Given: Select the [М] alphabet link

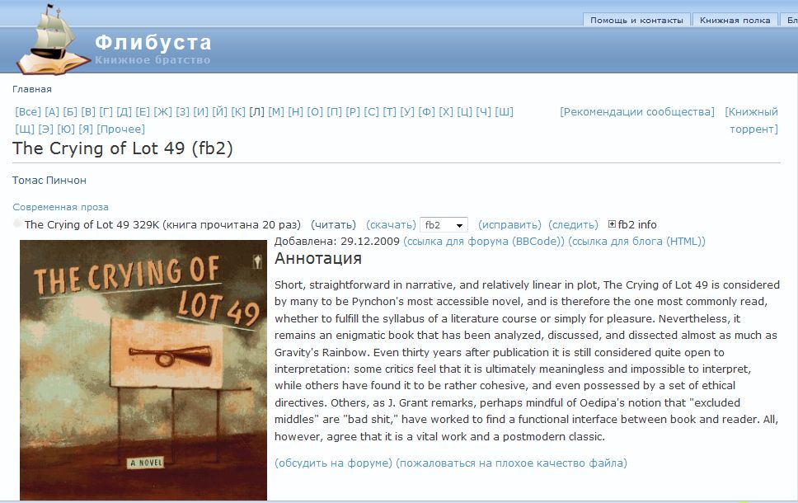Looking at the screenshot, I should [276, 111].
